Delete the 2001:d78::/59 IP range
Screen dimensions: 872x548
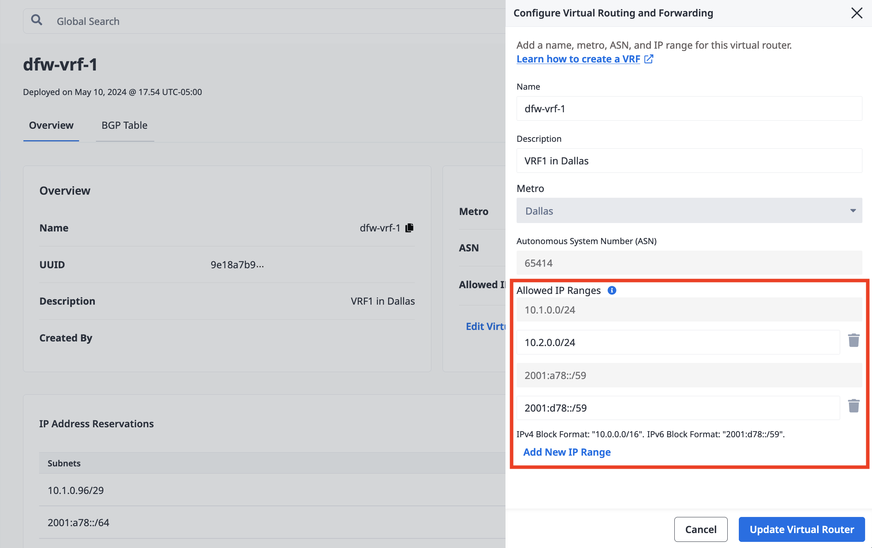[854, 406]
